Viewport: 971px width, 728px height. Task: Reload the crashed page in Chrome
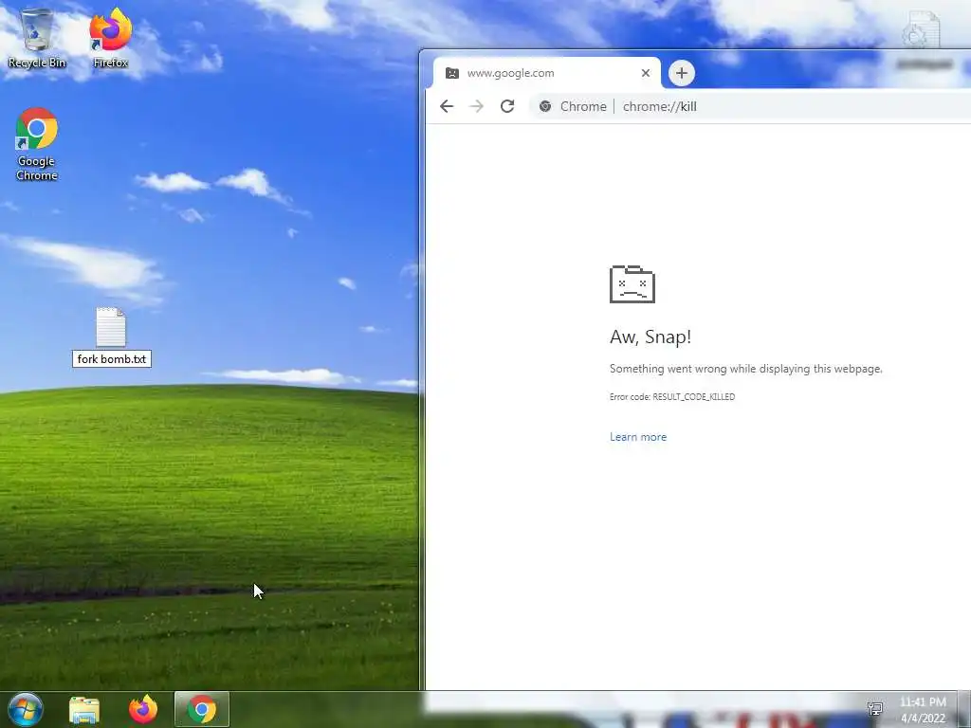[x=507, y=106]
